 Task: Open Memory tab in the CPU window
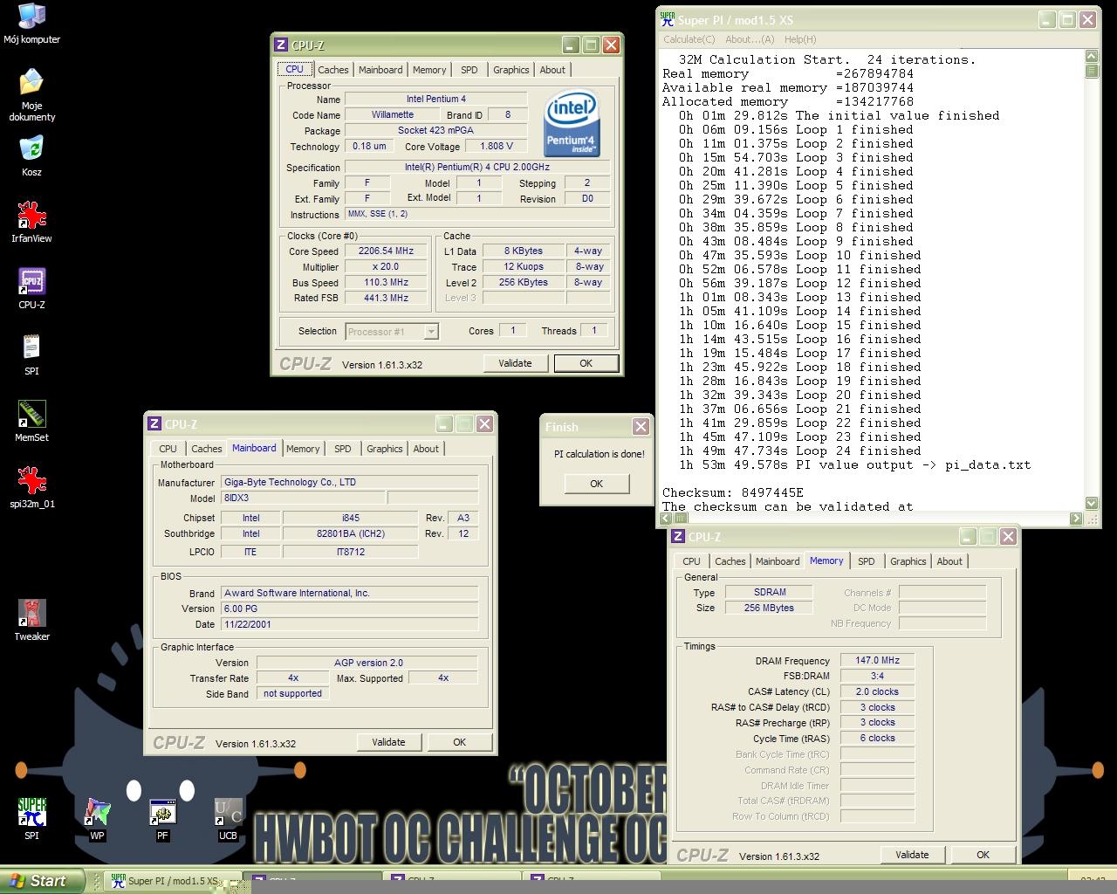(x=429, y=70)
